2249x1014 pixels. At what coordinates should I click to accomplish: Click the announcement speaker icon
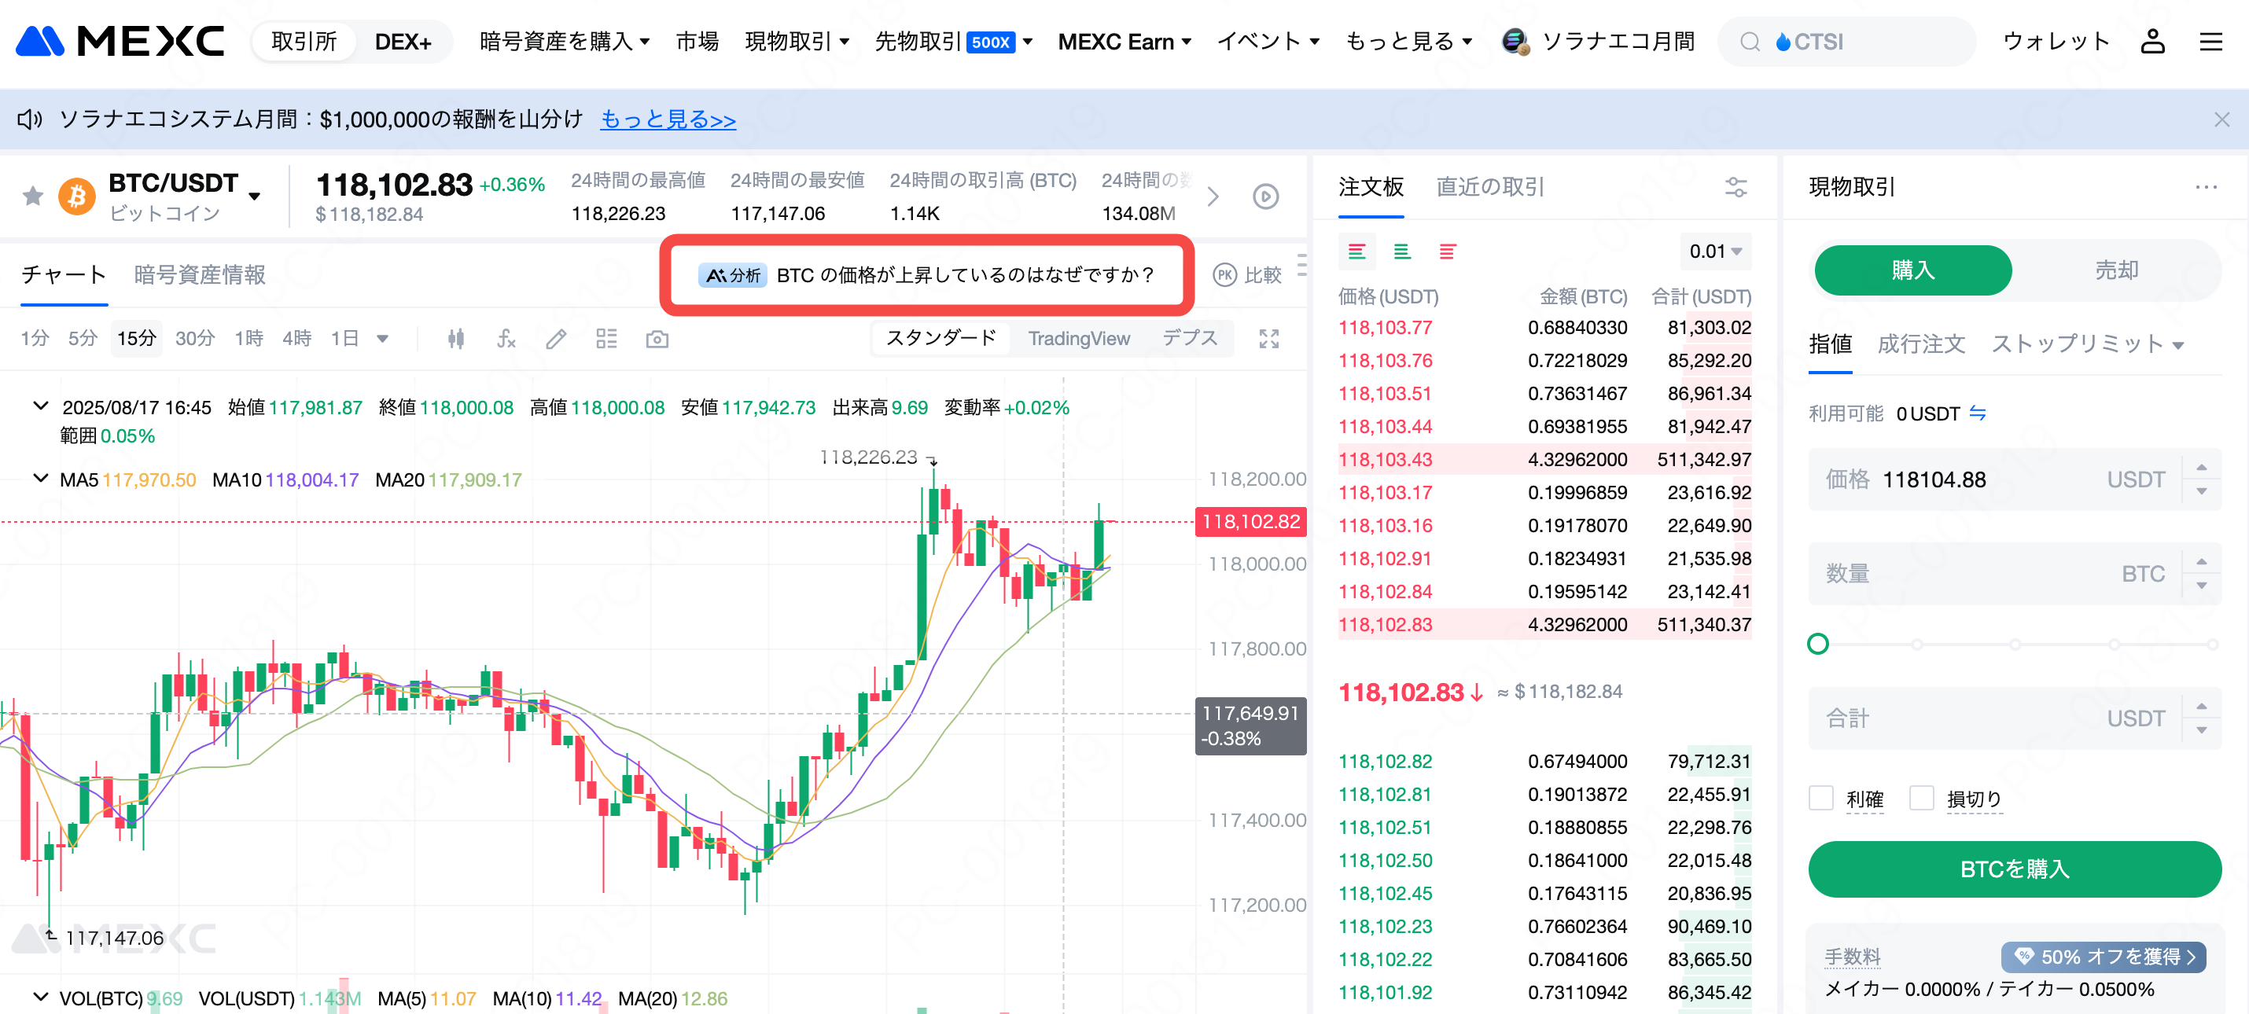30,119
